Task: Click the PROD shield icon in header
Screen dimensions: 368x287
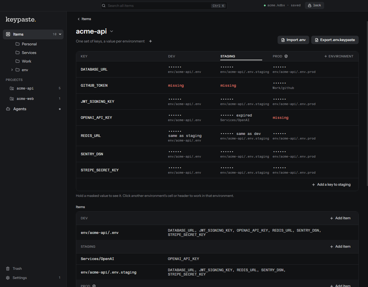Action: [286, 56]
